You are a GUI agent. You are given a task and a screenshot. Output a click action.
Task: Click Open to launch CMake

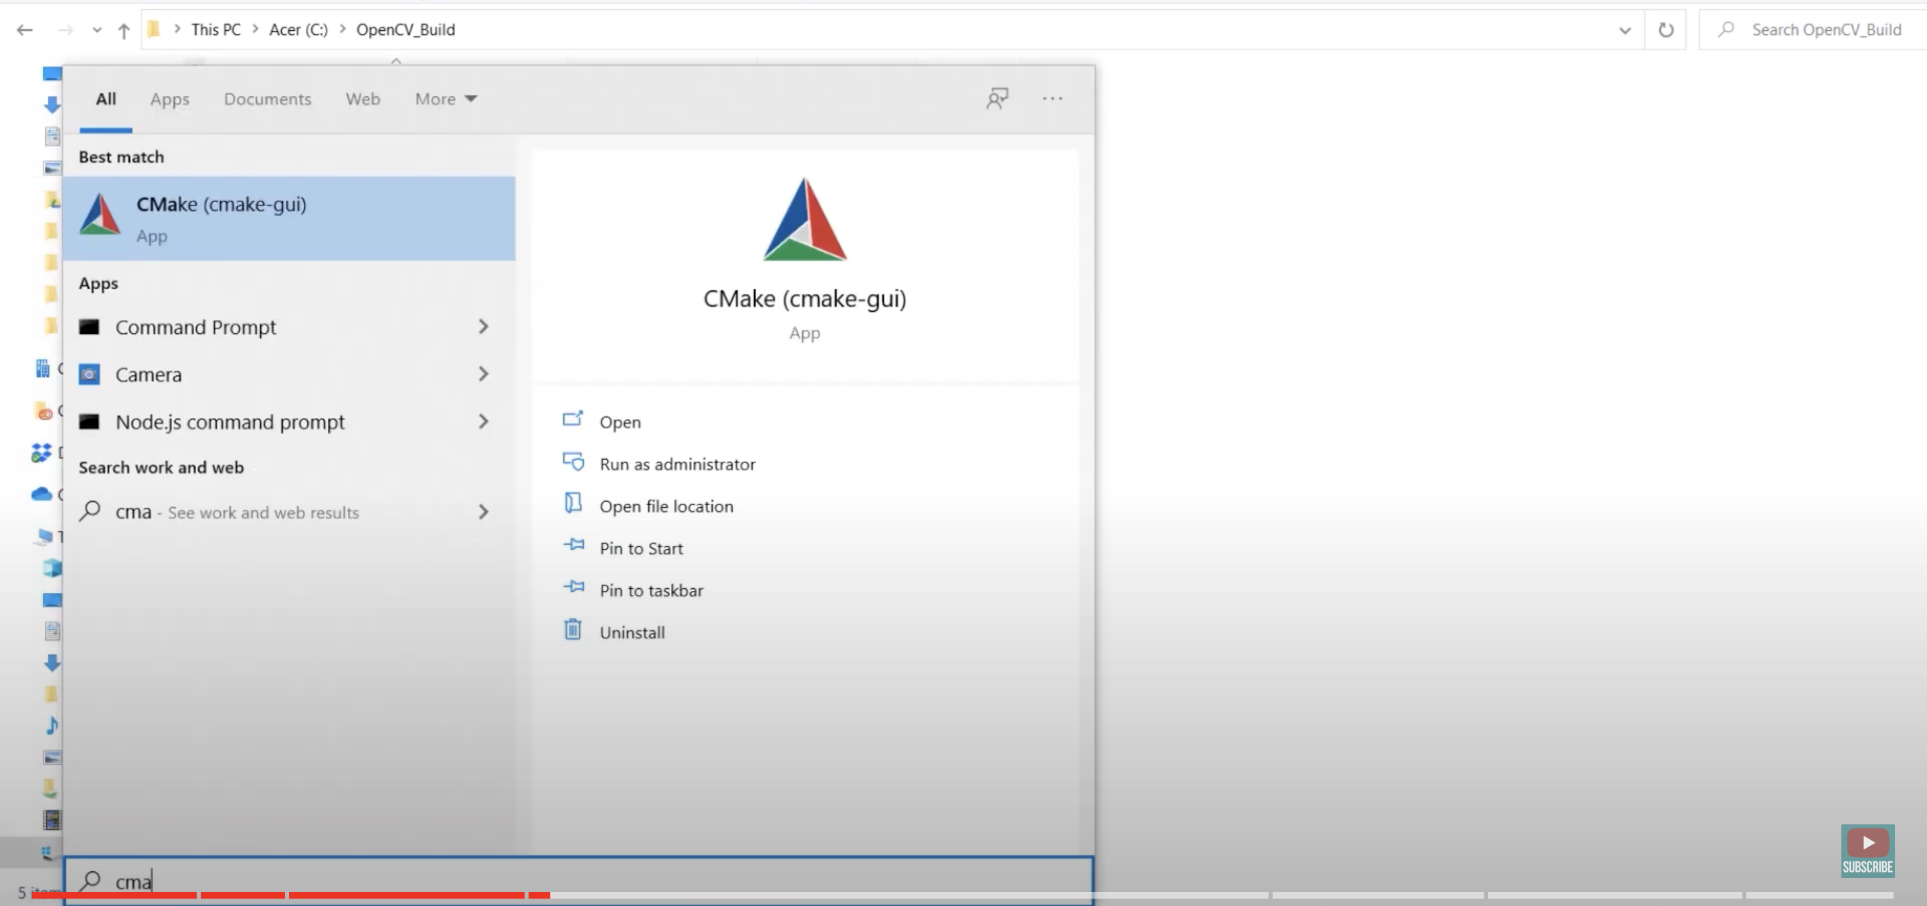pos(620,422)
